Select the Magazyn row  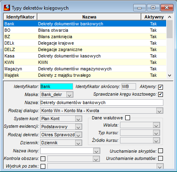(x=85, y=69)
